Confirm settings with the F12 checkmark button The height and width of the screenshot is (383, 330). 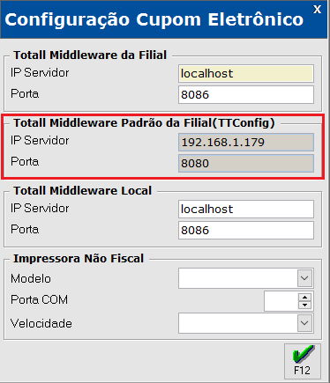(303, 362)
